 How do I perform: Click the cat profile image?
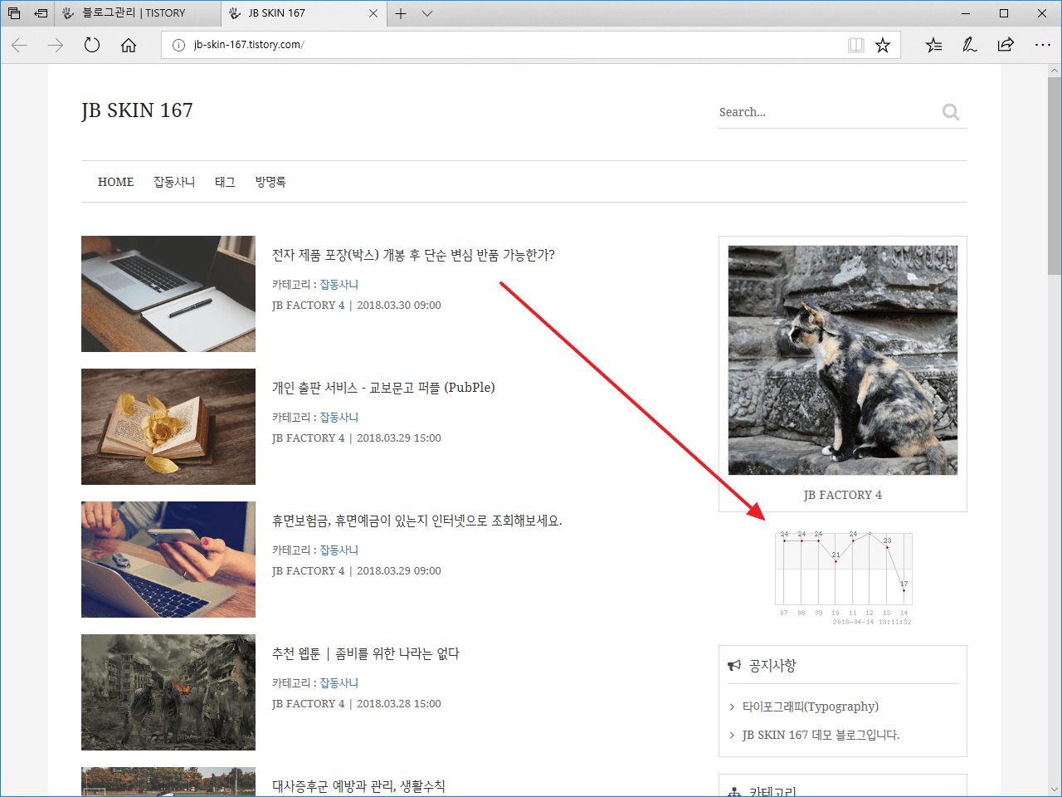pos(843,360)
